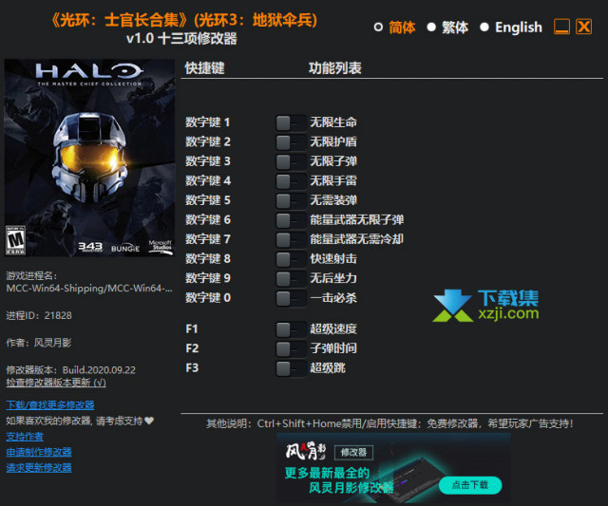Toggle the 无限生命 switch
The height and width of the screenshot is (506, 608).
pyautogui.click(x=291, y=122)
